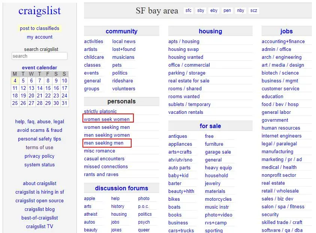Viewport: 316px width, 233px height.
Task: Switch to sby subarea tab
Action: 201,10
